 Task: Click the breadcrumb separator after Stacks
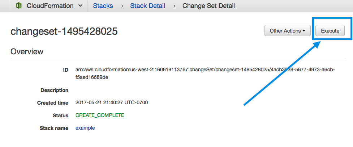pyautogui.click(x=122, y=6)
